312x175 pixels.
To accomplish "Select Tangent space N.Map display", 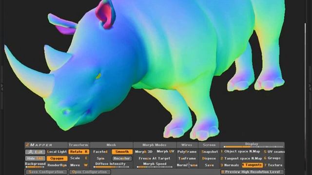I will coord(241,158).
